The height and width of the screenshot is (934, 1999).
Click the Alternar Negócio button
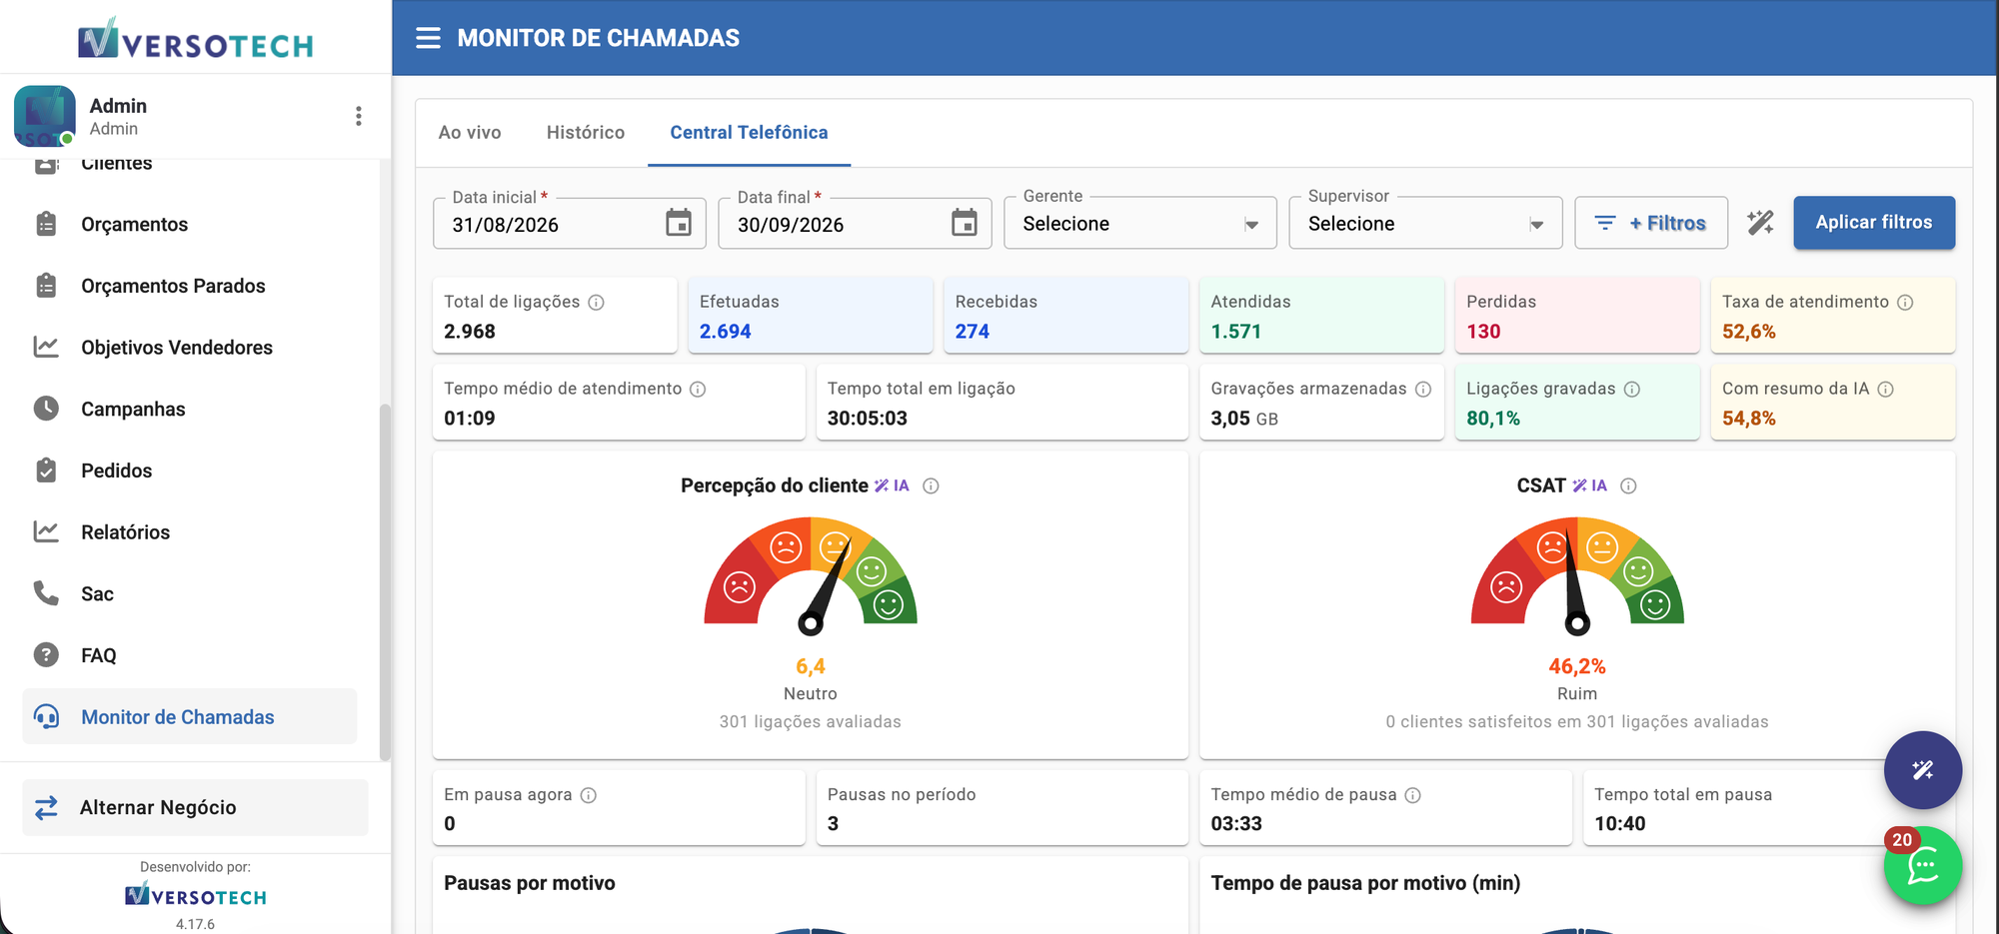pos(195,807)
